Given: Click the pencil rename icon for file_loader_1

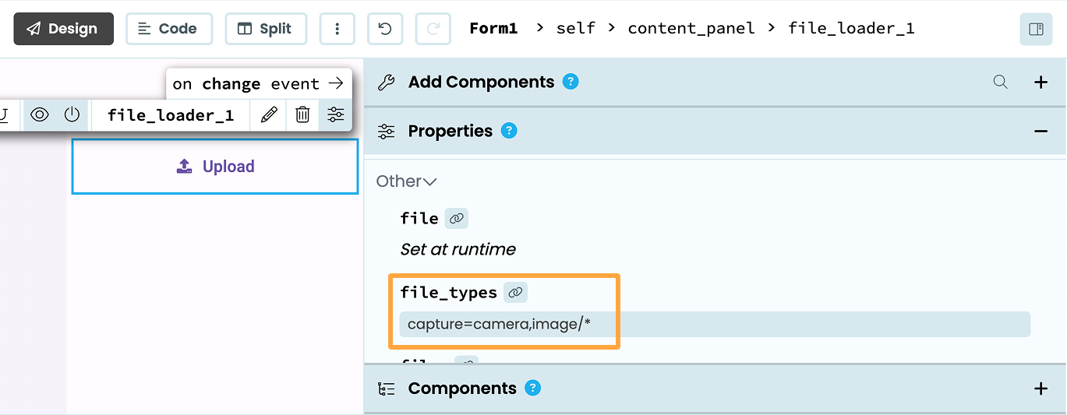Looking at the screenshot, I should pyautogui.click(x=269, y=115).
